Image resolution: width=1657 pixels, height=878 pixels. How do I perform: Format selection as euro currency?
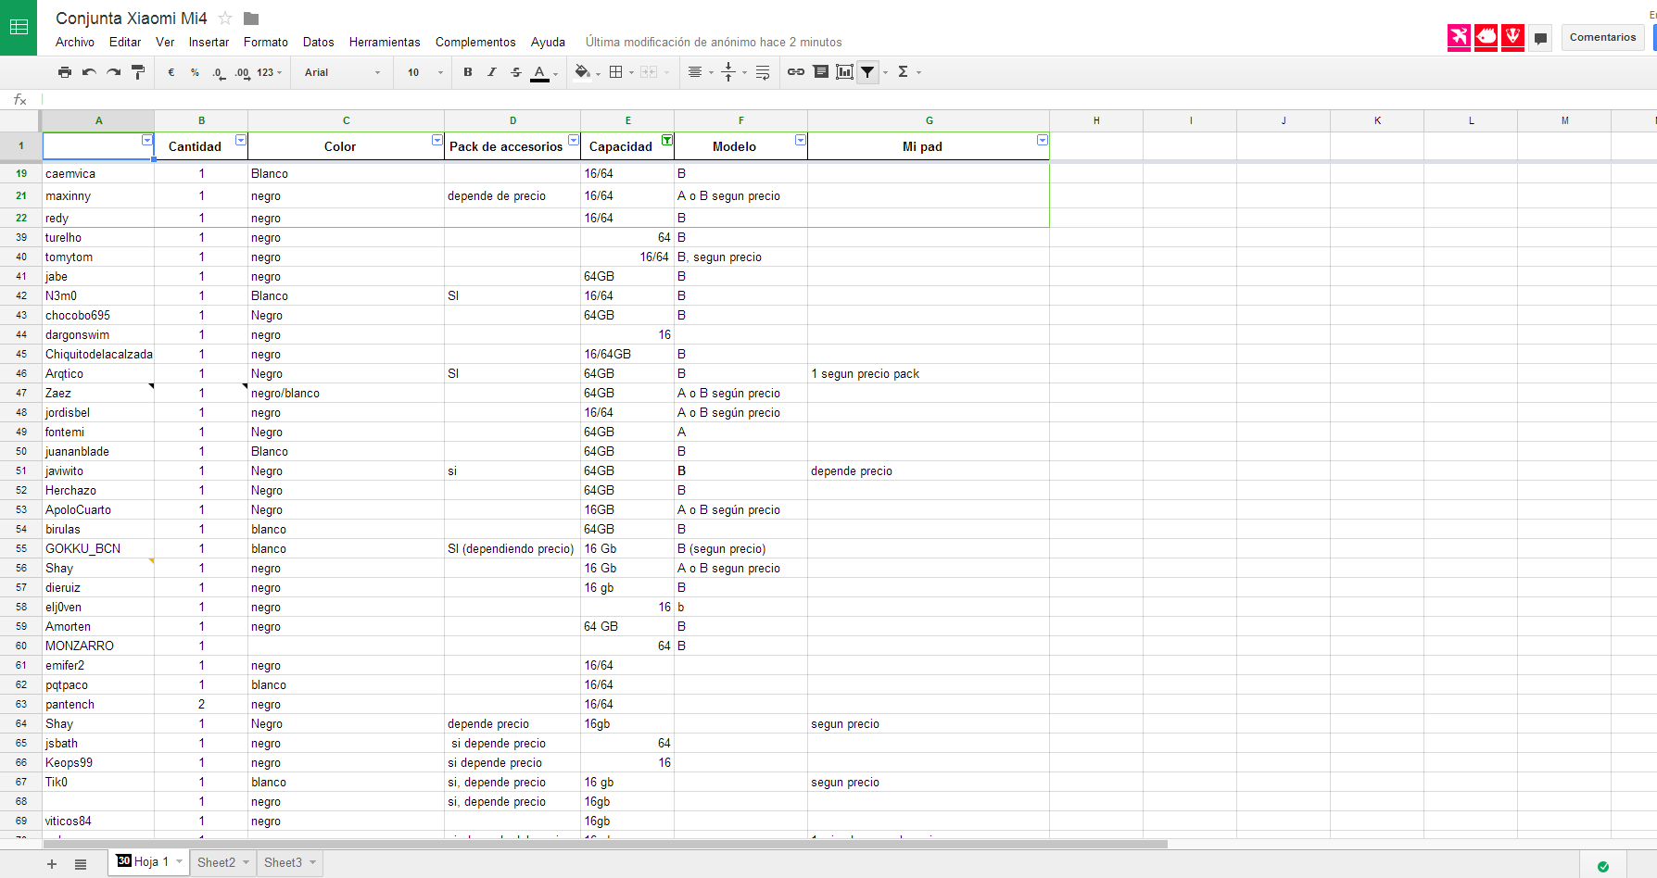171,72
